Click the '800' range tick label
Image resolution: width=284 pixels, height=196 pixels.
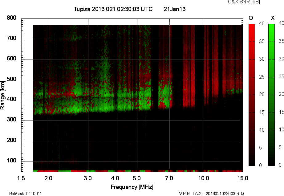11,18
